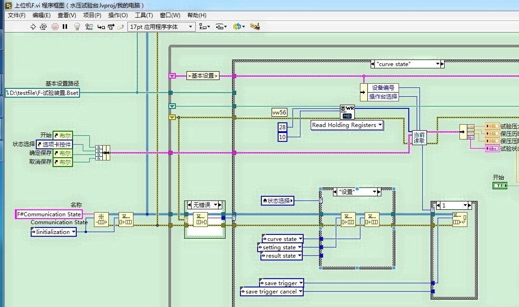519x307 pixels.
Task: Click the Step Into icon
Action: [x=101, y=27]
